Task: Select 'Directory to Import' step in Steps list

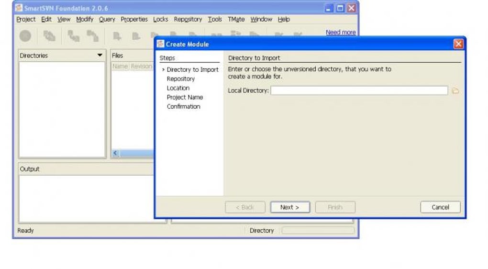Action: pos(192,70)
